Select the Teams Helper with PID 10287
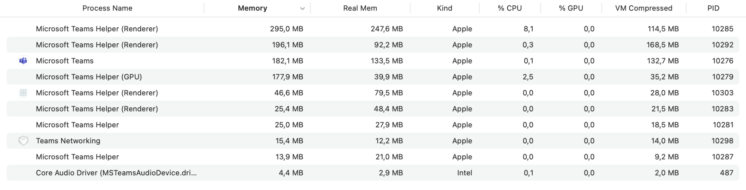746x190 pixels. (77, 157)
